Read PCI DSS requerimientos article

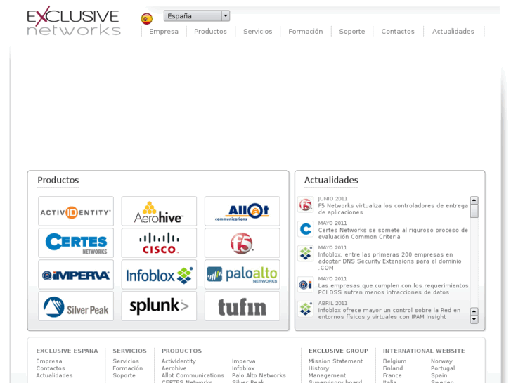[394, 289]
